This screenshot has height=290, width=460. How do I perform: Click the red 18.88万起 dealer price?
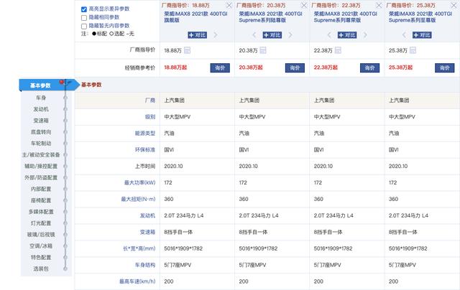click(175, 67)
